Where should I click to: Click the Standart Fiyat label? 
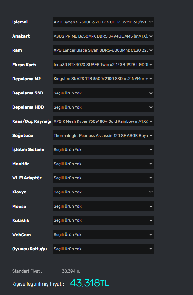(x=27, y=271)
